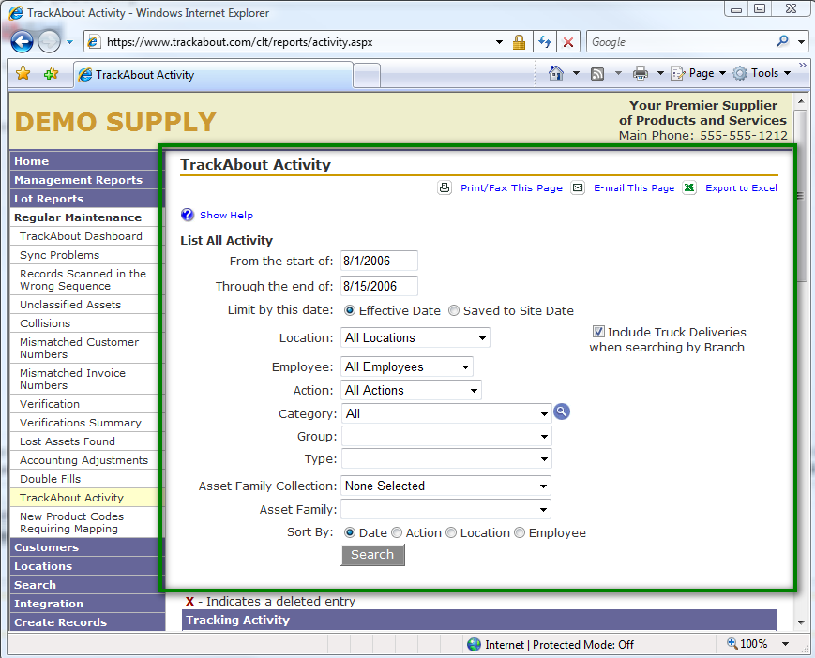
Task: Click the Internet zone globe icon
Action: pyautogui.click(x=474, y=645)
